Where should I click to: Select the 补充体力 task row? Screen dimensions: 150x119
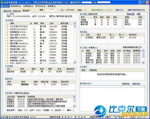pyautogui.click(x=40, y=104)
